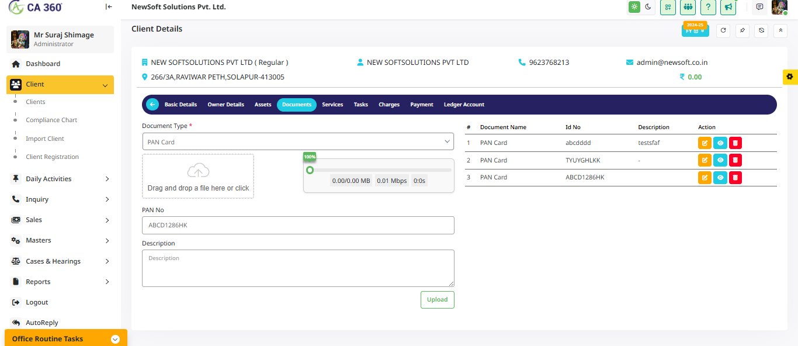Delete the TYUYGHLKK PAN Card document
The height and width of the screenshot is (346, 798).
[x=735, y=160]
